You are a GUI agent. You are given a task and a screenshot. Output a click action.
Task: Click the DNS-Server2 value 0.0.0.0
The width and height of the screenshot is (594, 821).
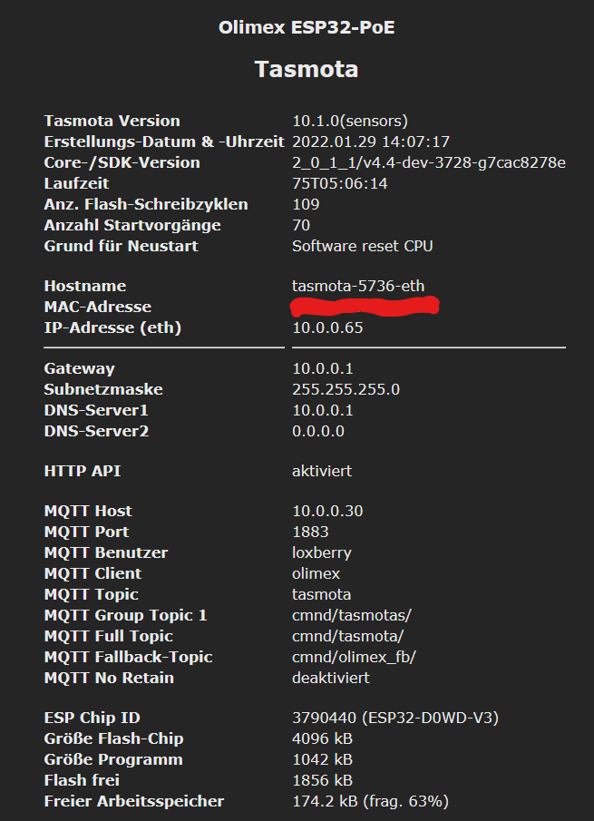(x=318, y=431)
